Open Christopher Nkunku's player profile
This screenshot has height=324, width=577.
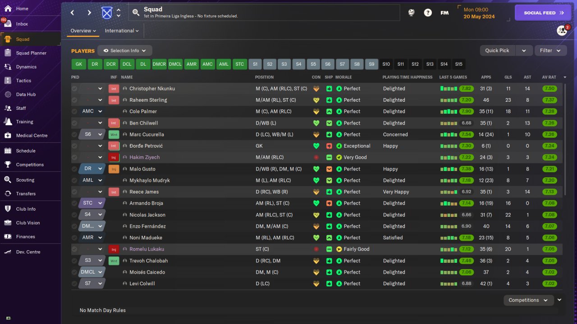[x=152, y=89]
